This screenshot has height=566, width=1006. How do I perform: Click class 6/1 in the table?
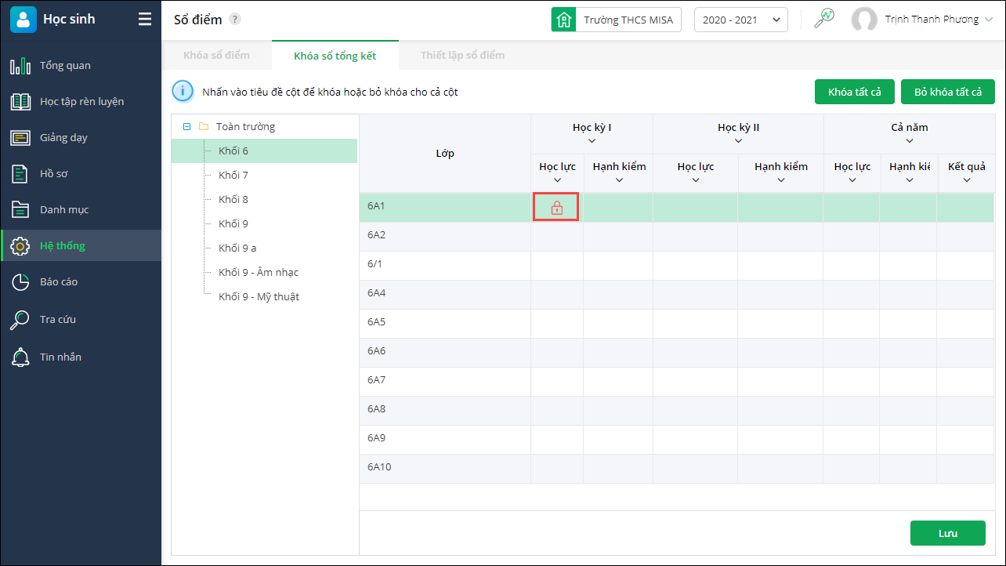[445, 266]
